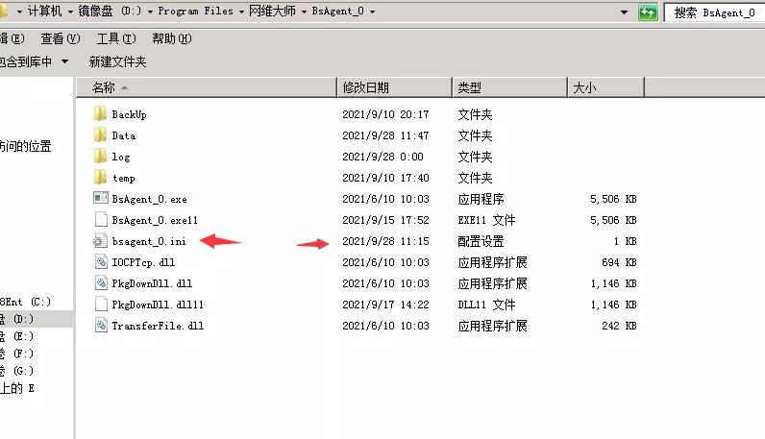Select the log folder icon
The height and width of the screenshot is (439, 765).
[100, 156]
